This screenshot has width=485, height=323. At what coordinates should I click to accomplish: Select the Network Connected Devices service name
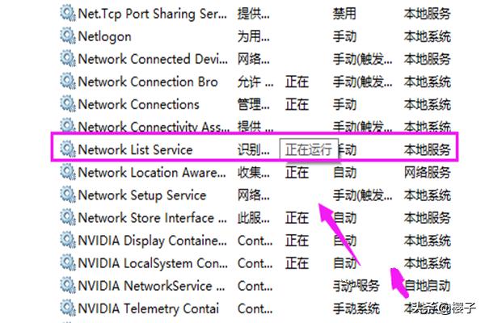pos(152,59)
